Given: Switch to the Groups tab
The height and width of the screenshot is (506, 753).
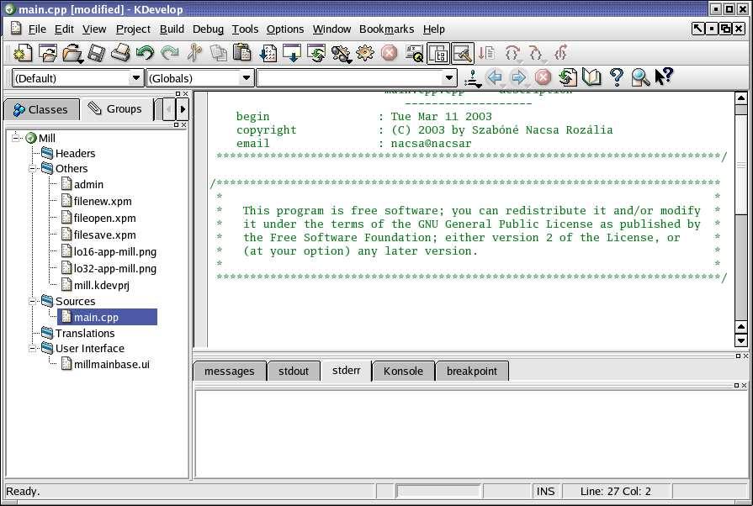Looking at the screenshot, I should [117, 109].
